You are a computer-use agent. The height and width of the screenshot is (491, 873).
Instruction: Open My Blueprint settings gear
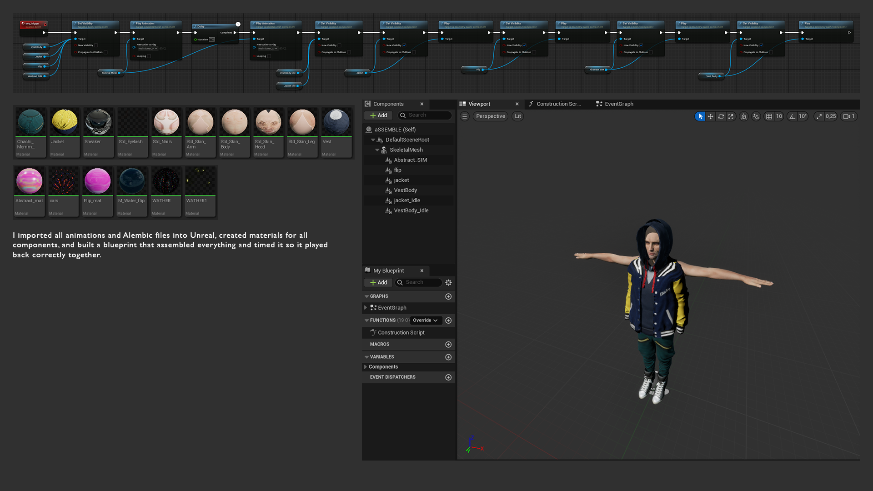(x=448, y=282)
